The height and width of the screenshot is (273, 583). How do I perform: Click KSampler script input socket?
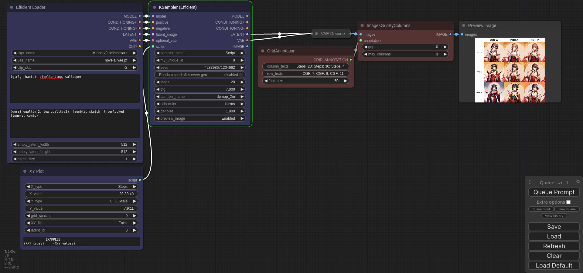point(153,46)
